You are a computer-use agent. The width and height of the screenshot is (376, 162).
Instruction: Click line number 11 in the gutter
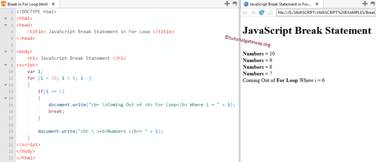click(x=11, y=78)
